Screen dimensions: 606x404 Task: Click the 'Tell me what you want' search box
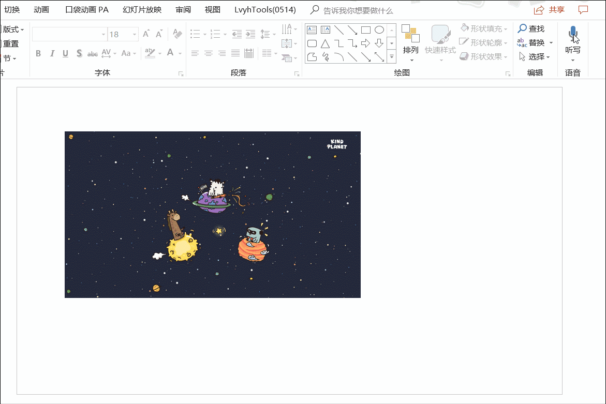pyautogui.click(x=358, y=10)
